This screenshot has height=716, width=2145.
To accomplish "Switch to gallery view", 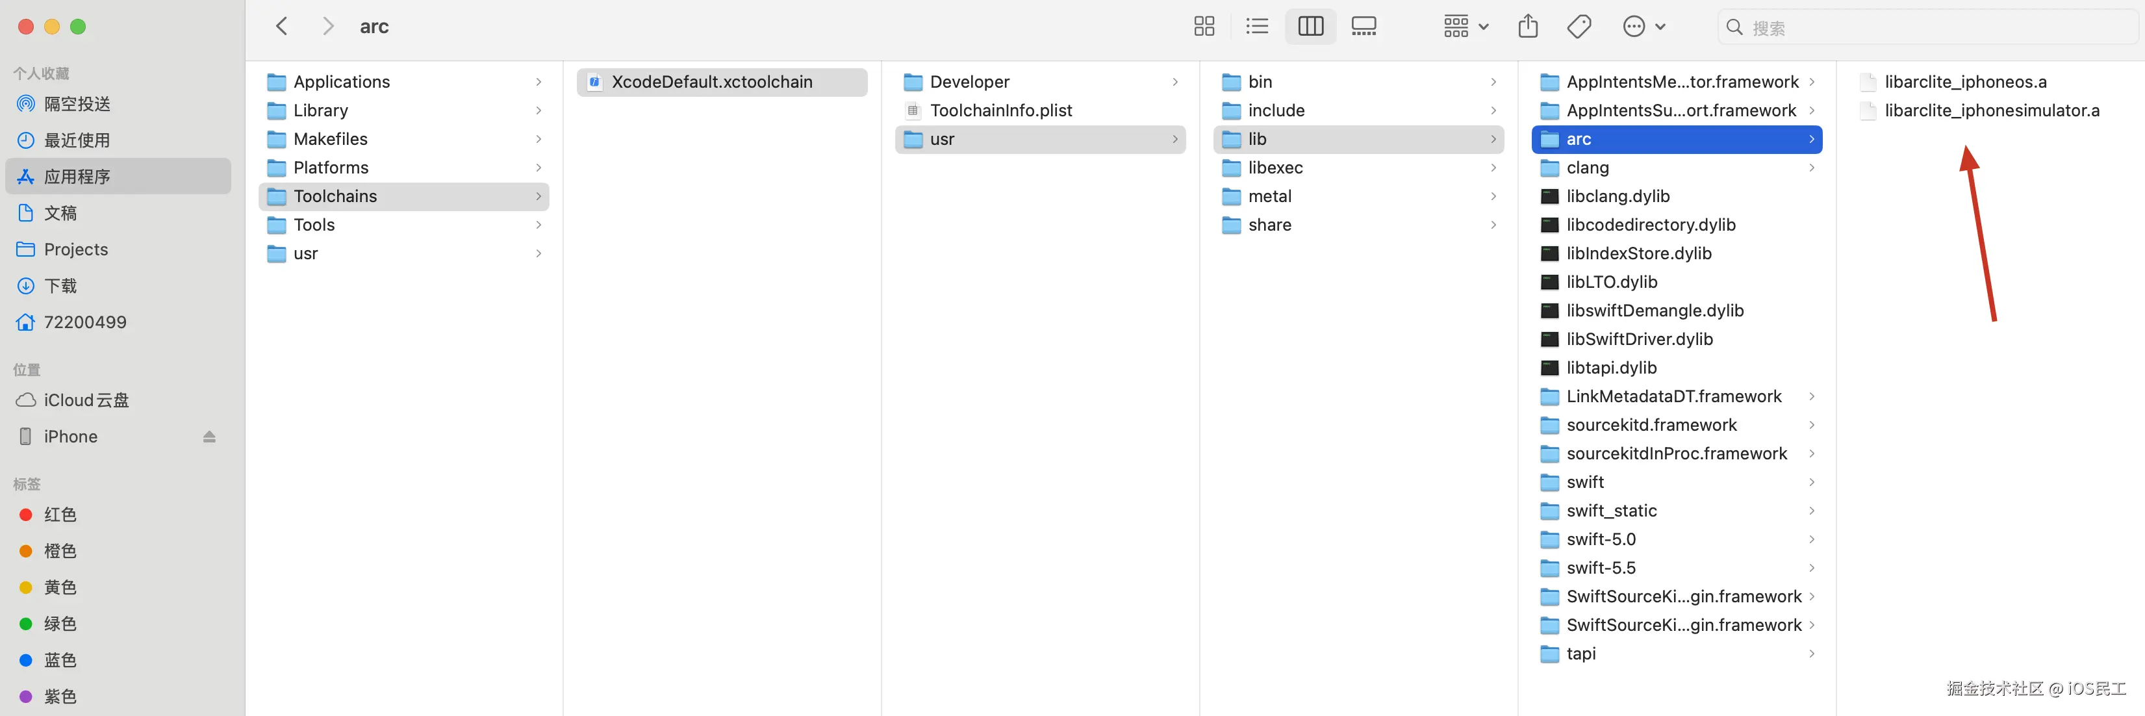I will (x=1363, y=27).
